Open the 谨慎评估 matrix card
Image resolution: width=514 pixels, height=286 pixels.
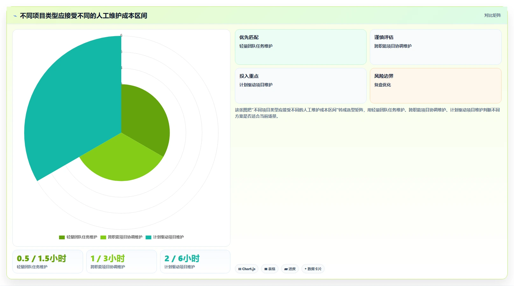[435, 47]
